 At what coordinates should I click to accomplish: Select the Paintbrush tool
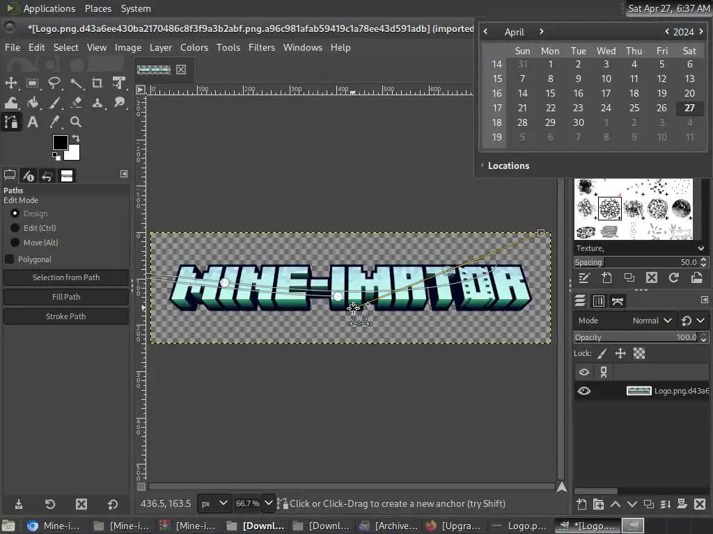(54, 103)
